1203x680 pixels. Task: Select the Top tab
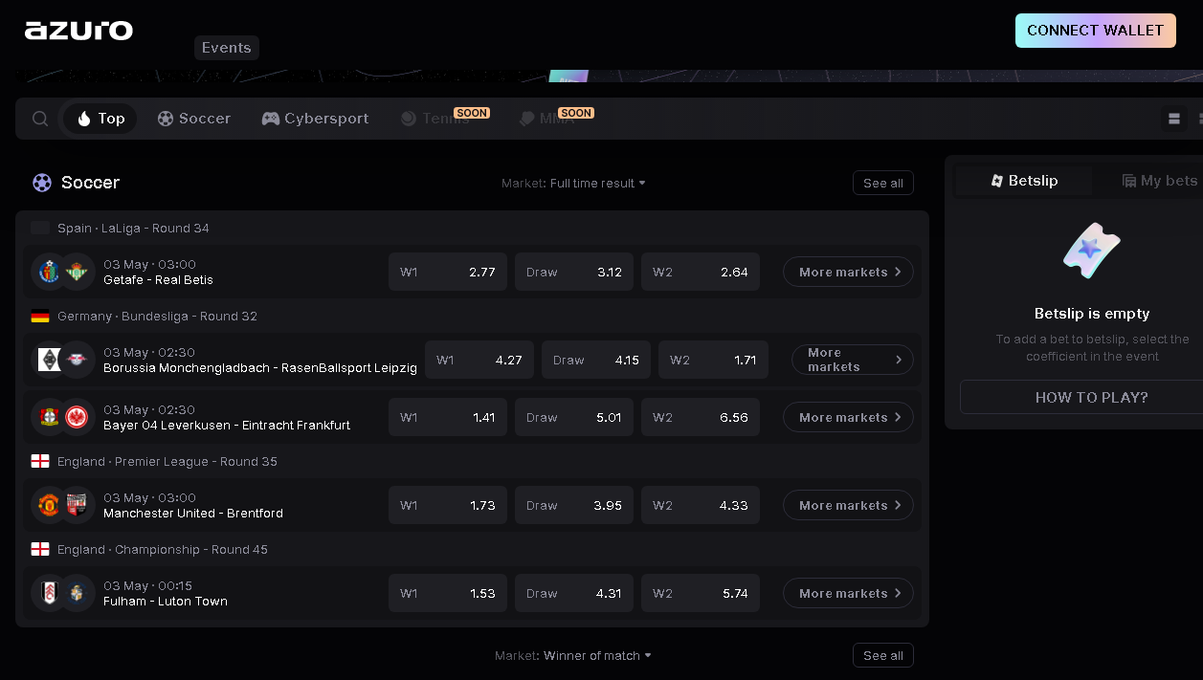pos(100,119)
